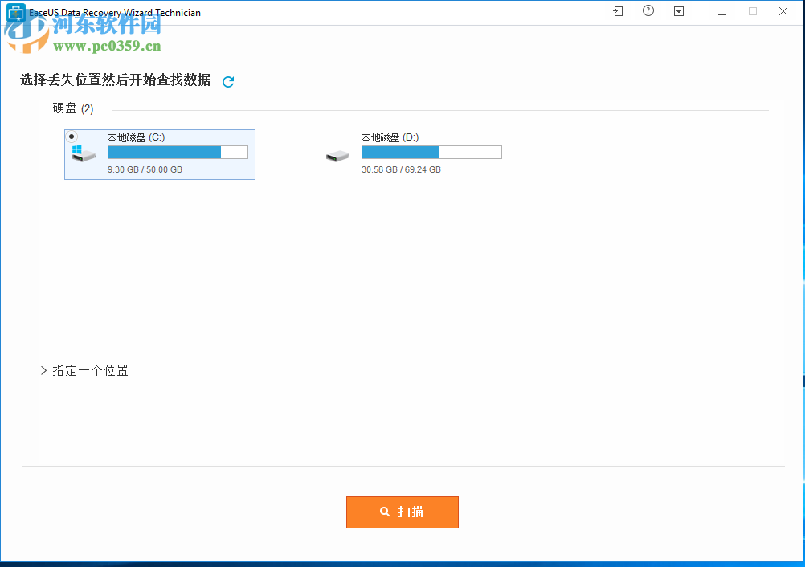805x567 pixels.
Task: Open Help via the question mark icon
Action: (x=648, y=11)
